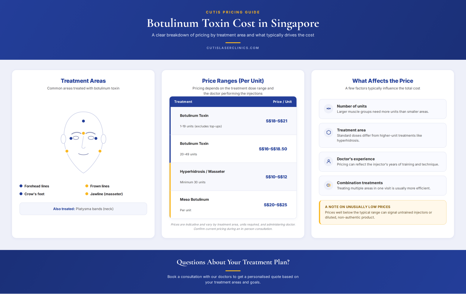Viewport: 466px width, 294px height.
Task: Click the prices are indicative disclaimer
Action: [233, 227]
